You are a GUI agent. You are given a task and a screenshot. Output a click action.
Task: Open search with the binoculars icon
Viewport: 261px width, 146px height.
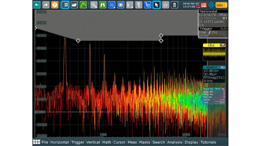click(103, 5)
